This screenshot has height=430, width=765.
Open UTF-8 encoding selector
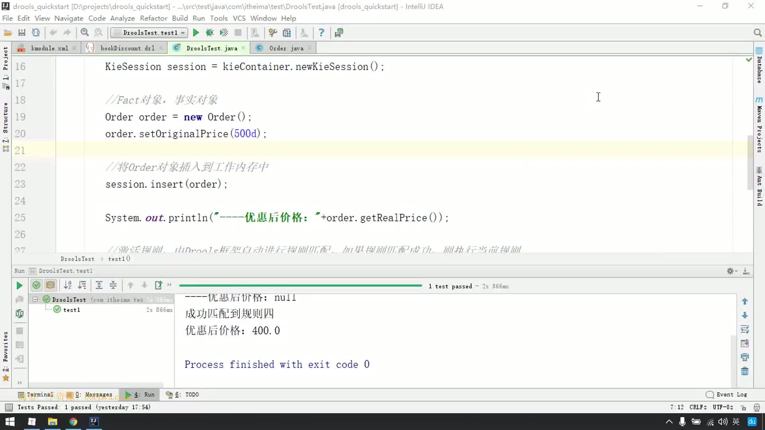tap(723, 407)
